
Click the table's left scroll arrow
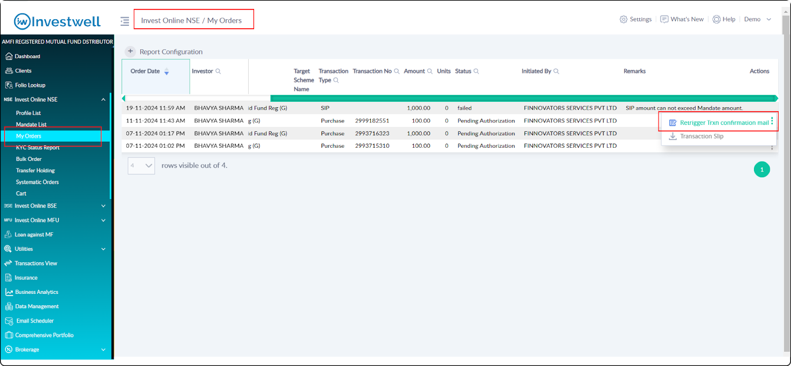point(124,98)
